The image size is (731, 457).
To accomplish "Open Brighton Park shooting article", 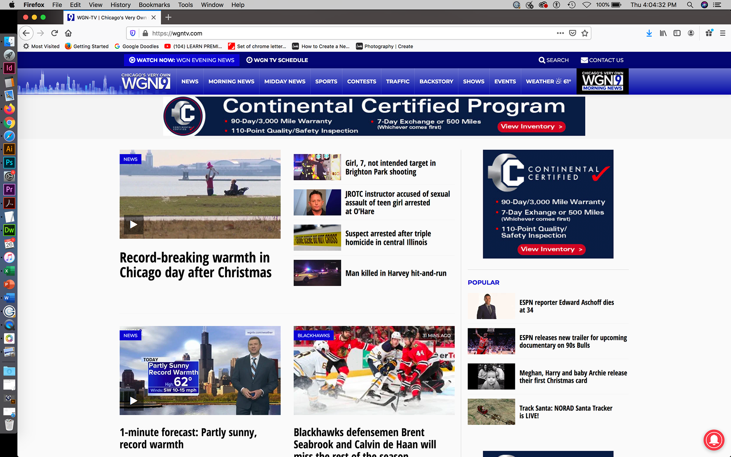I will (390, 167).
